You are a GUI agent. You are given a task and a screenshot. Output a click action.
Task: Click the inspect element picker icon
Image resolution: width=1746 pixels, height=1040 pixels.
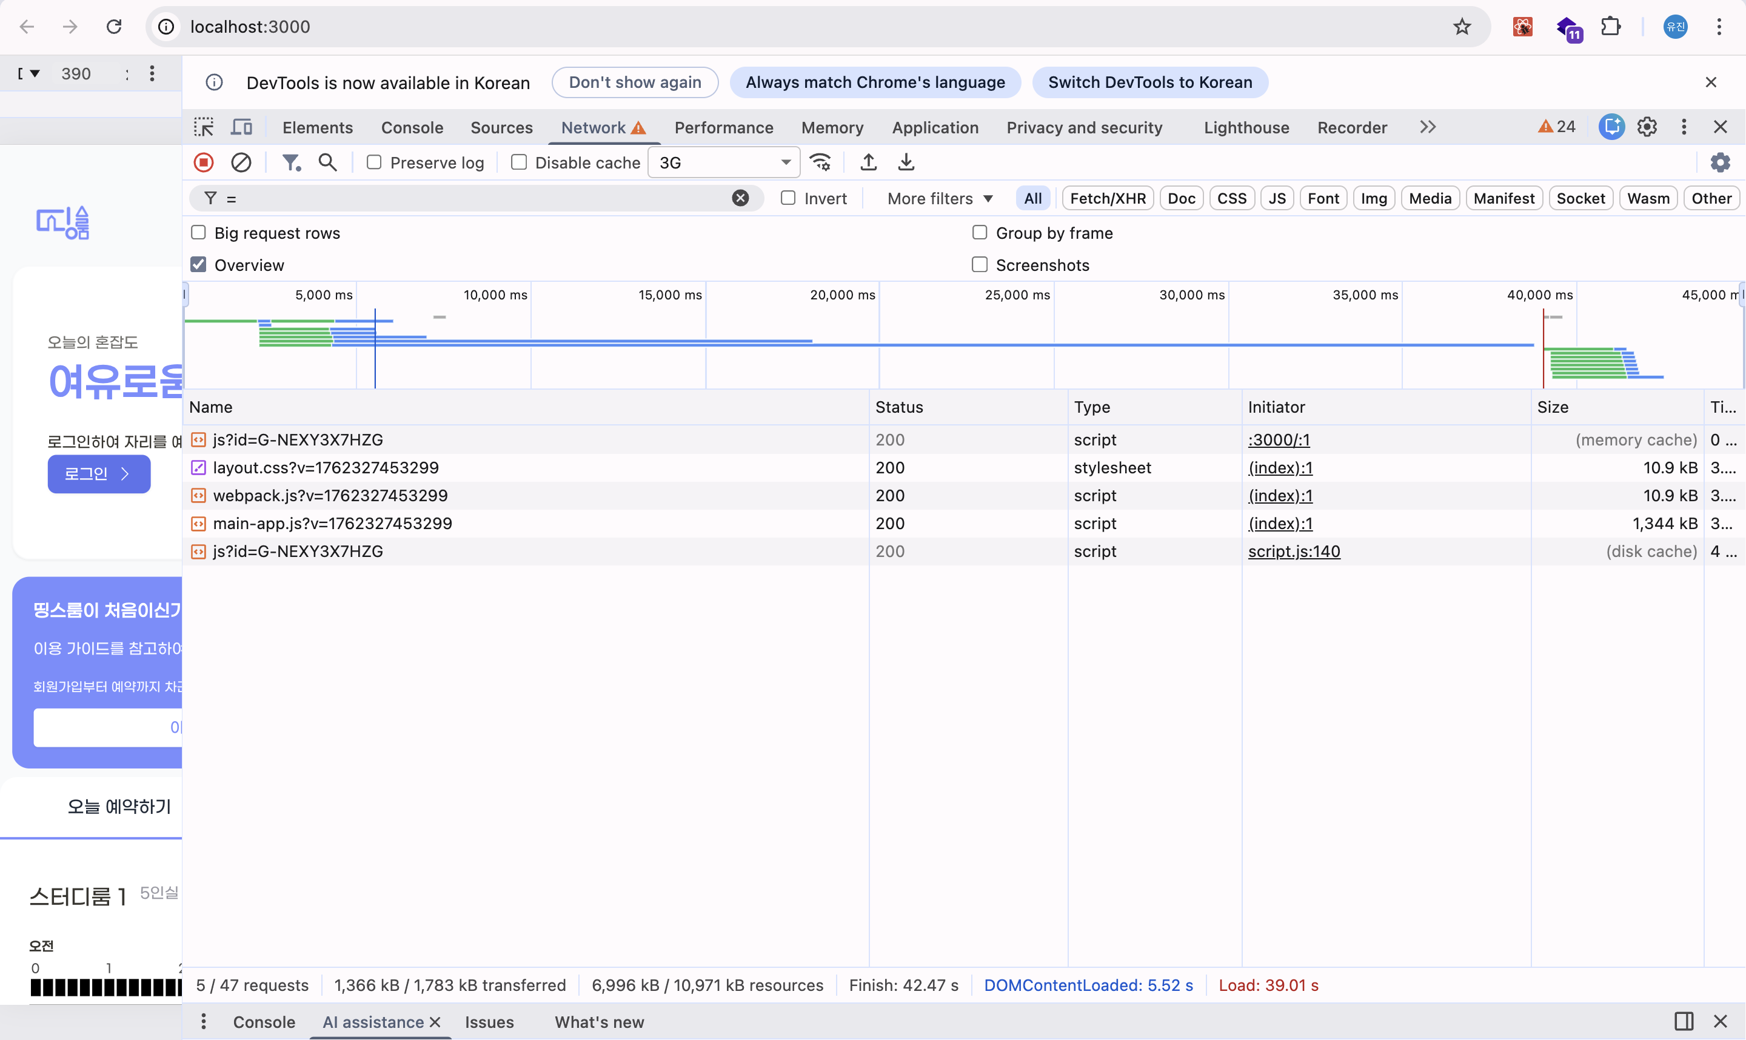204,127
